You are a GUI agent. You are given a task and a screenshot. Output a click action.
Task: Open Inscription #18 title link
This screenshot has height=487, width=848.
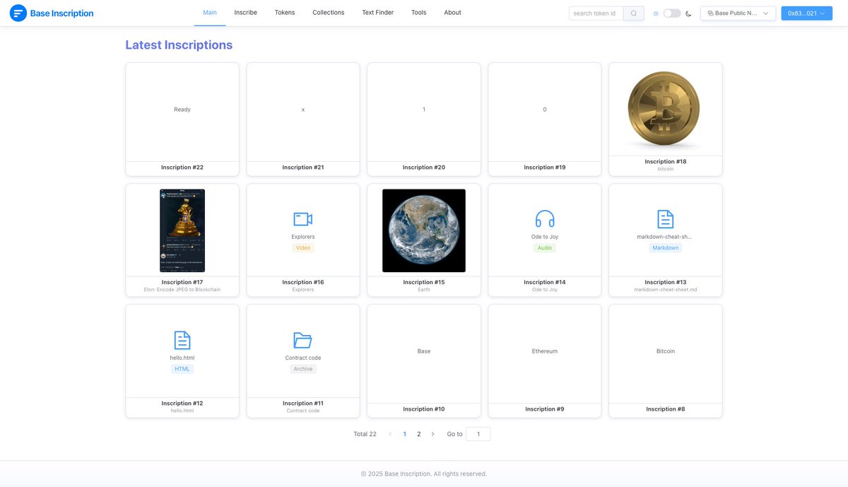point(666,162)
